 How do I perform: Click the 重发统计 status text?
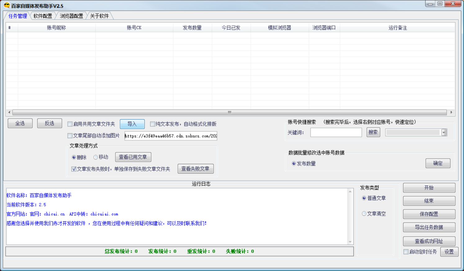(x=201, y=251)
